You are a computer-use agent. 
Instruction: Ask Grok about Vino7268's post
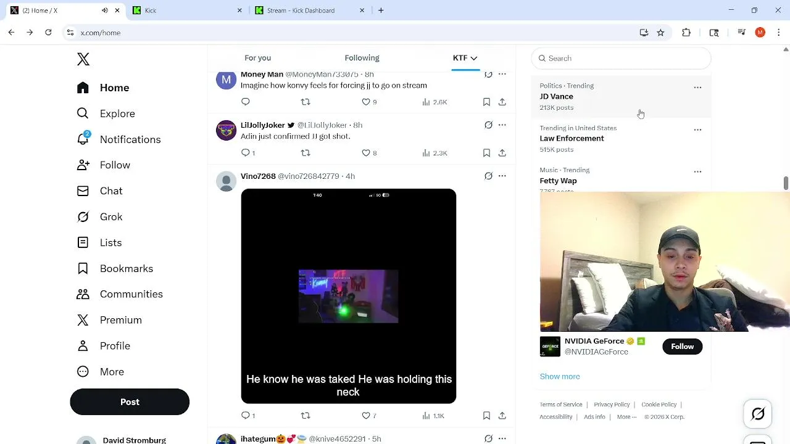488,176
